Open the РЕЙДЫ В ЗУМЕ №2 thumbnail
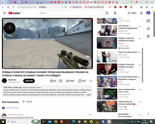This screenshot has height=124, width=155. (107, 43)
